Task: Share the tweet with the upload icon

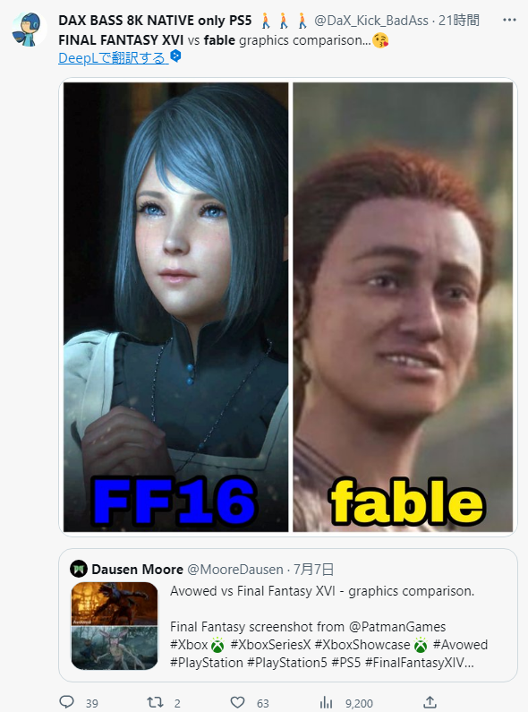Action: (430, 702)
